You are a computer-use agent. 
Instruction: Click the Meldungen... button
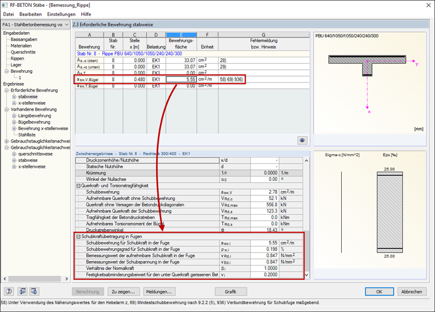159,292
